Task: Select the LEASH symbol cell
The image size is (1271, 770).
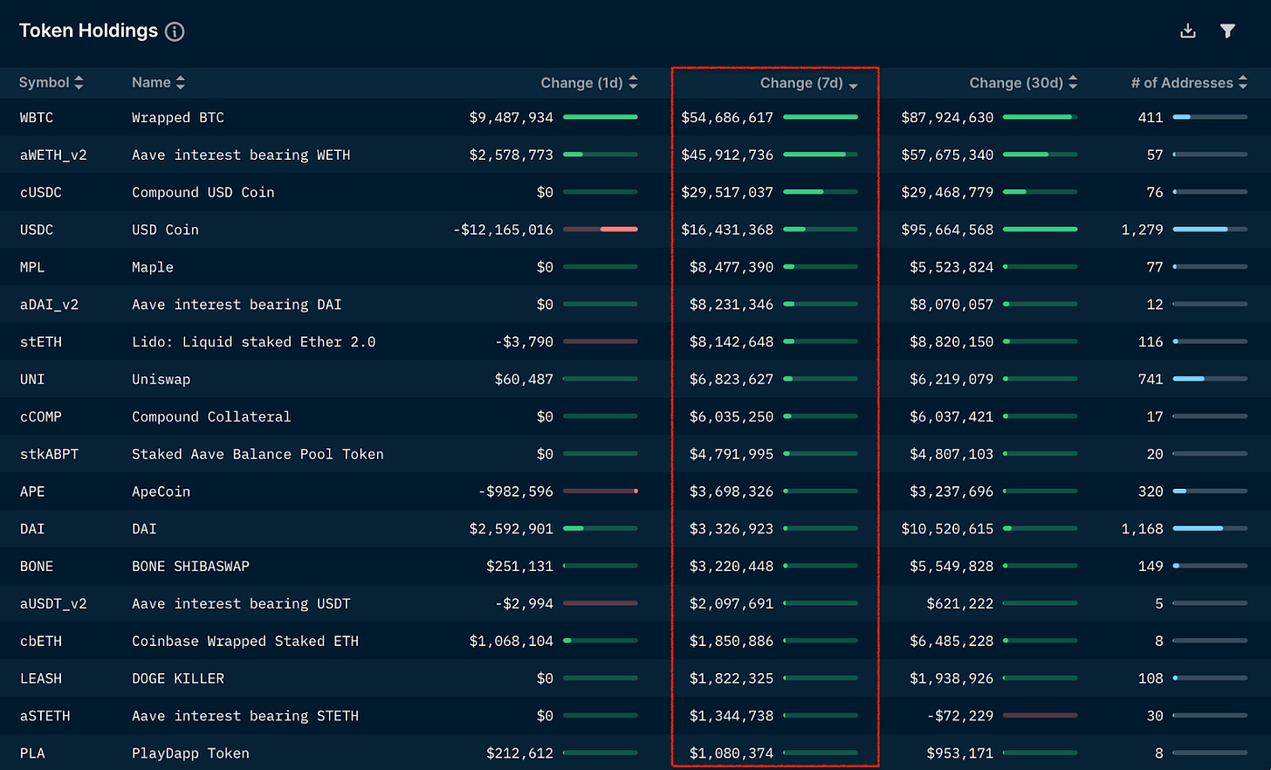Action: click(x=41, y=678)
